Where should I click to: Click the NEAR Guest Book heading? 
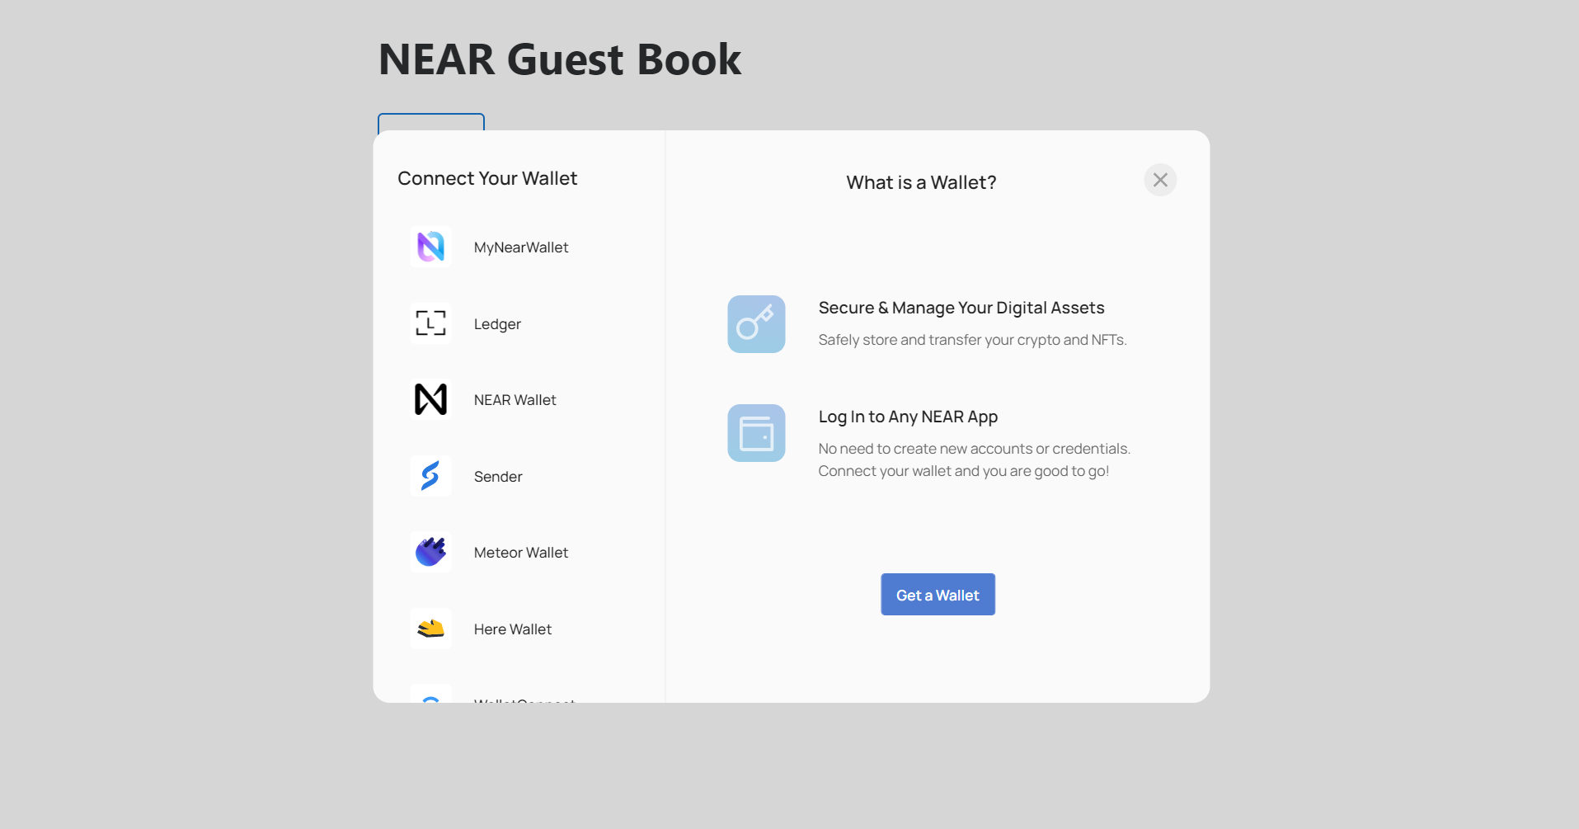tap(560, 59)
